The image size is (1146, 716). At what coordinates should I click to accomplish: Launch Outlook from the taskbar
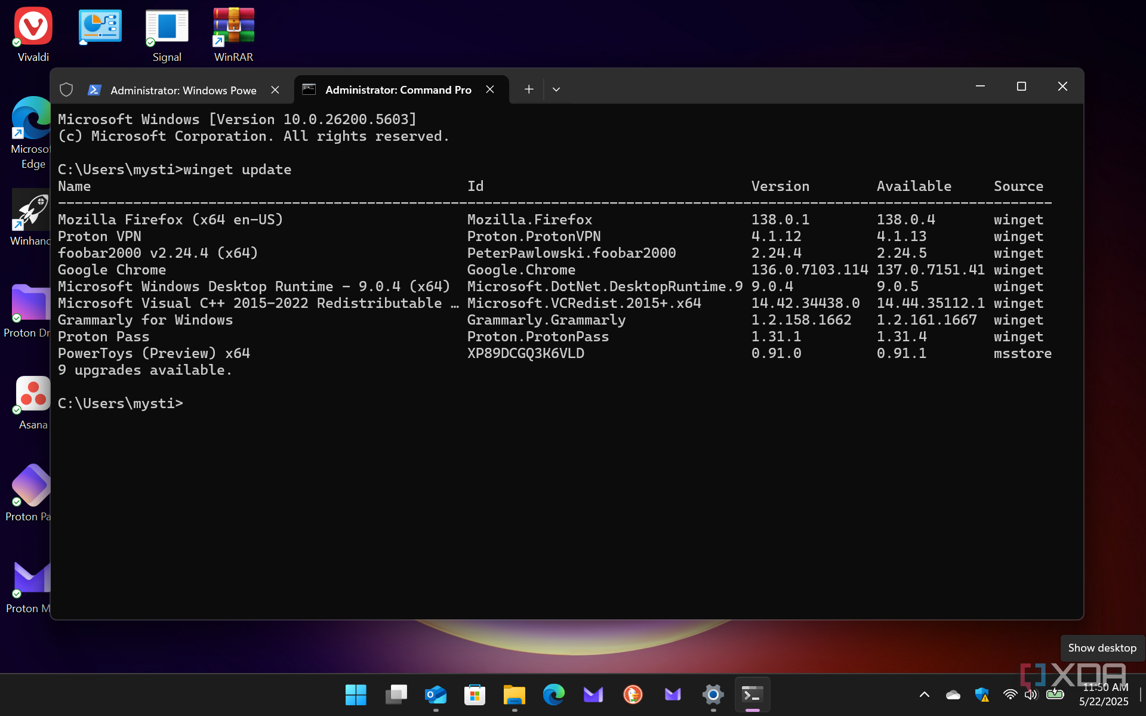(x=435, y=695)
